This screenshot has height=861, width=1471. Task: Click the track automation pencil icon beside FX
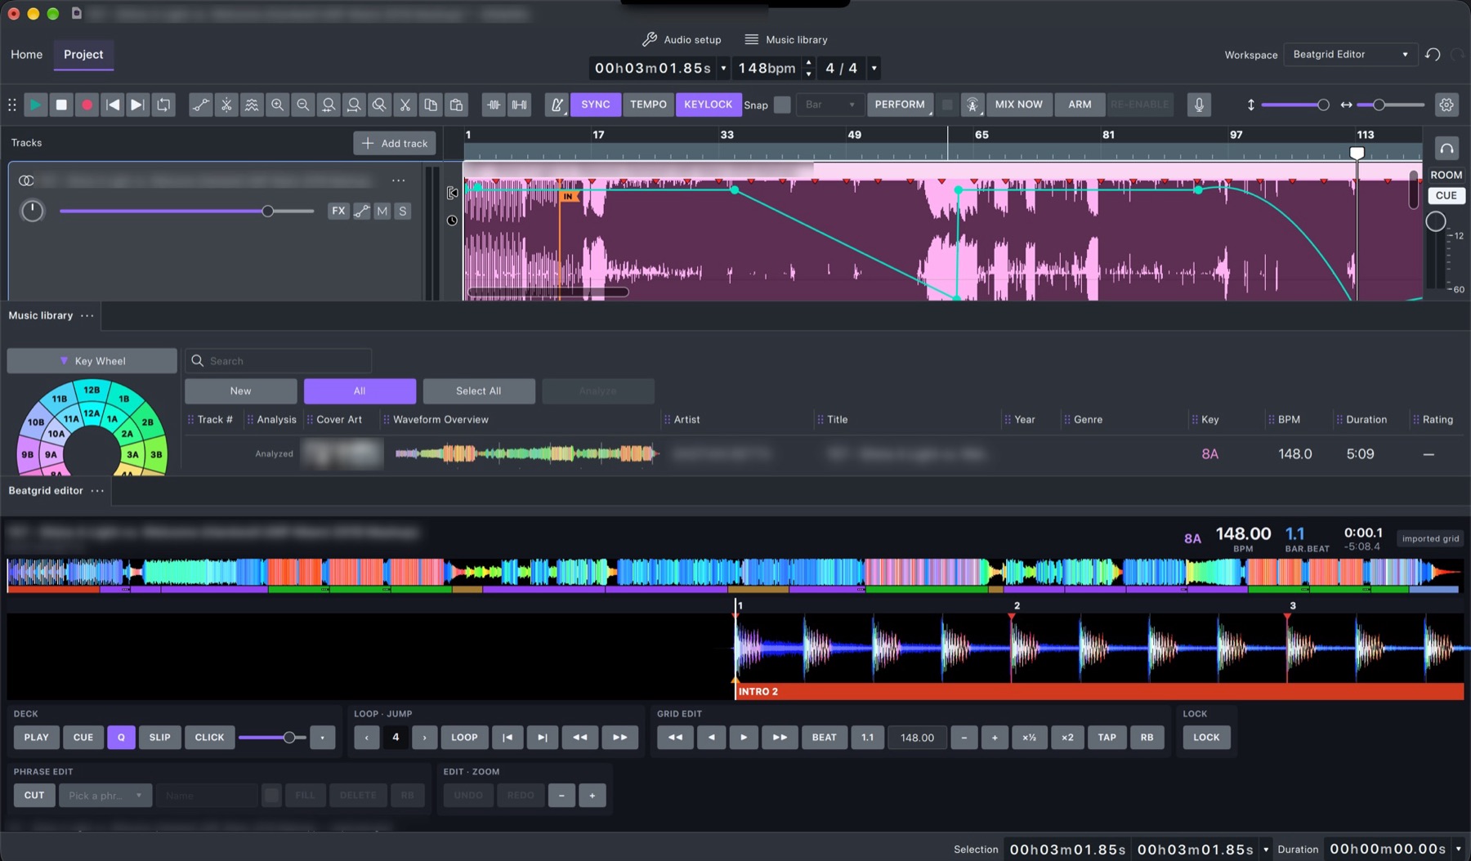(361, 211)
